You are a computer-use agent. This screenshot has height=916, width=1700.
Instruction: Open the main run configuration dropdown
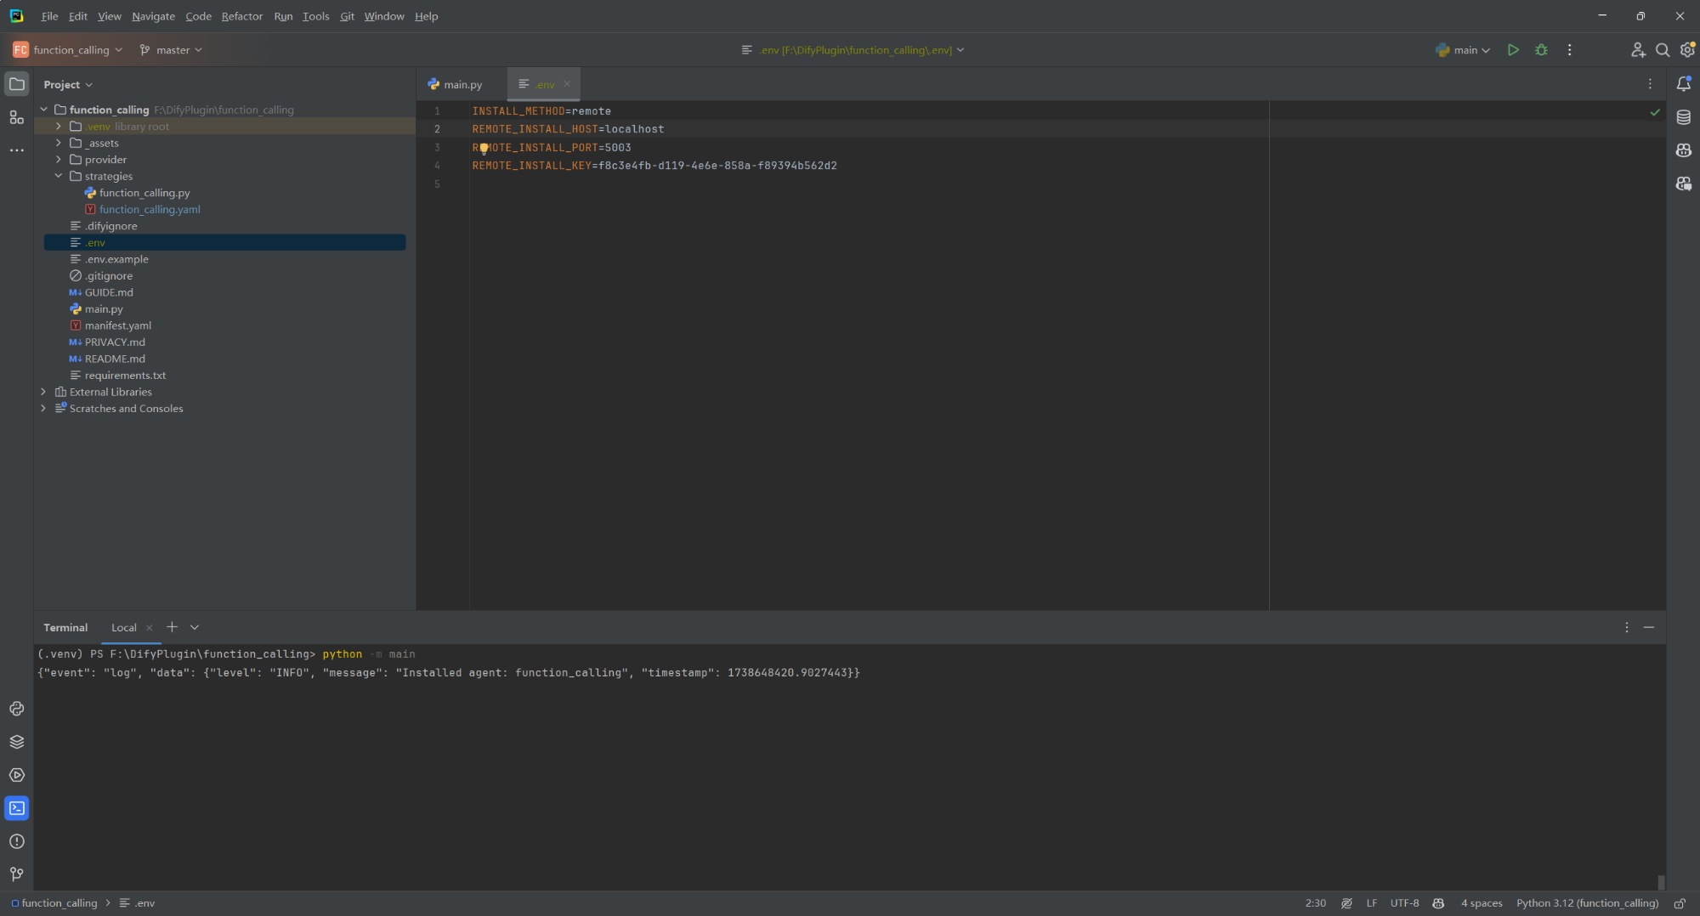click(1463, 50)
